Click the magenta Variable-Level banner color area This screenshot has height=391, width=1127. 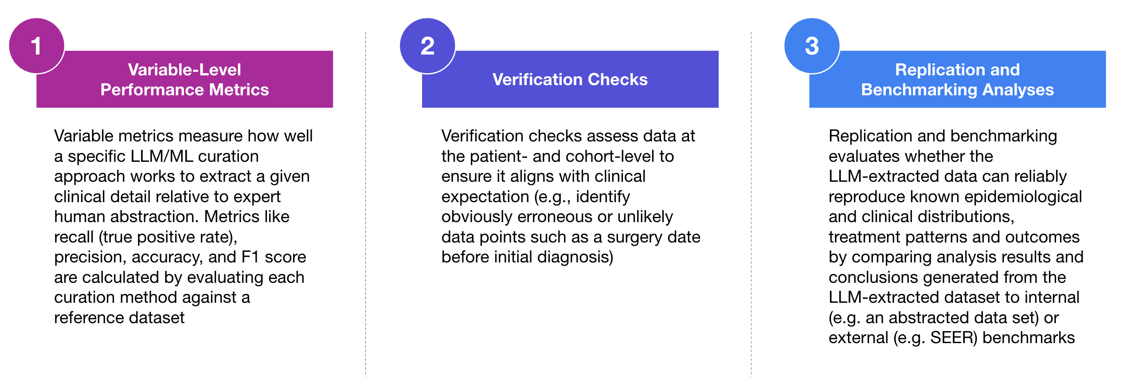click(184, 79)
